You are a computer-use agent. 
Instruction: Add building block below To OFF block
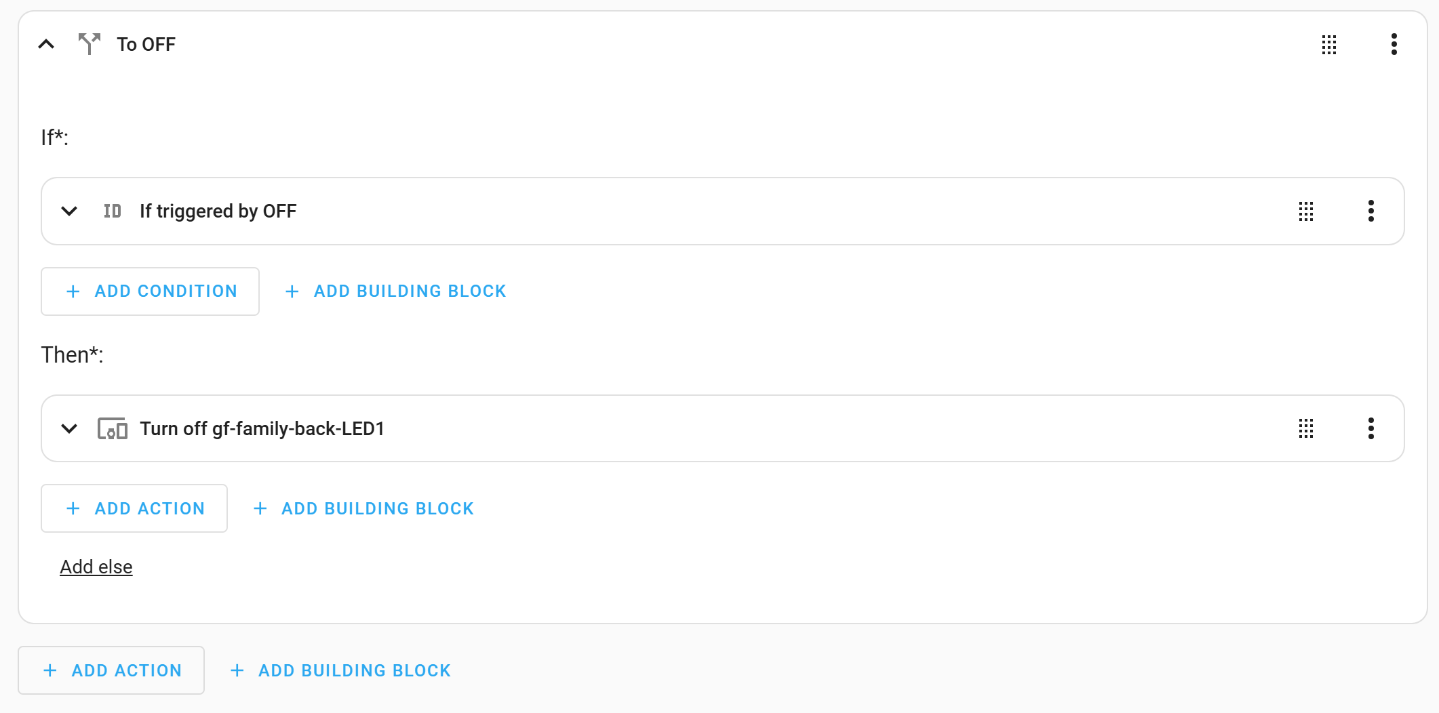click(340, 671)
